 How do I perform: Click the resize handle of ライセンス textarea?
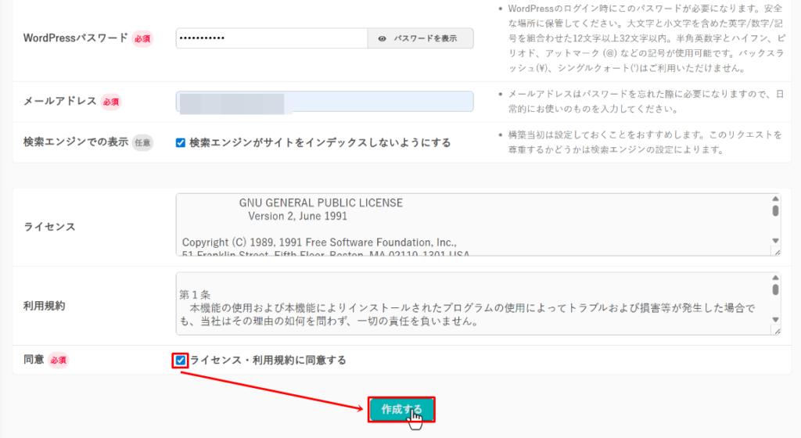(x=776, y=251)
